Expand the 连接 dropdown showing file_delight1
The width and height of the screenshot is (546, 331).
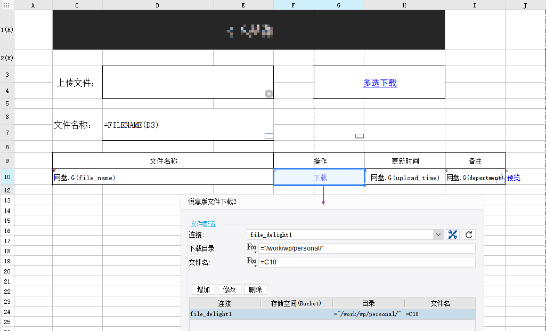(438, 235)
